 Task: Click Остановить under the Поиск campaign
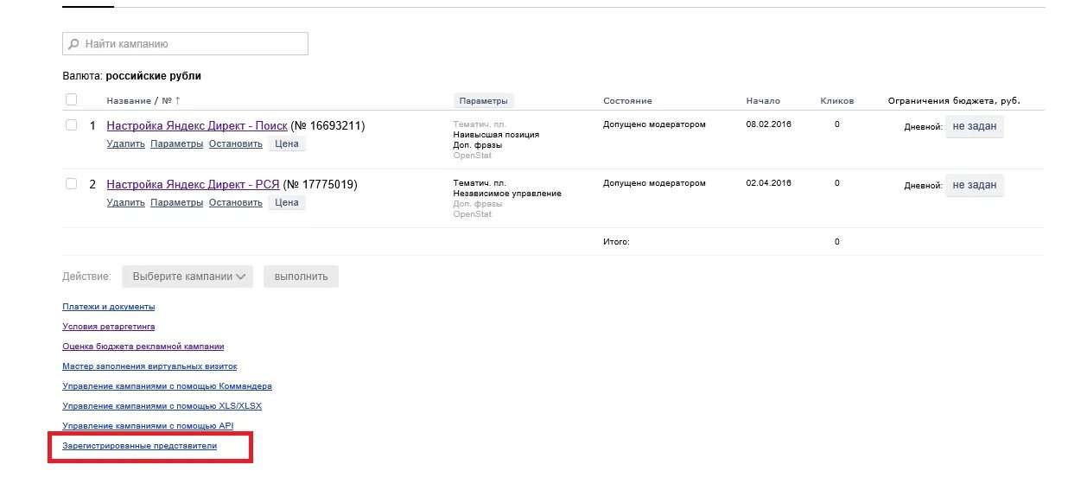pos(235,143)
